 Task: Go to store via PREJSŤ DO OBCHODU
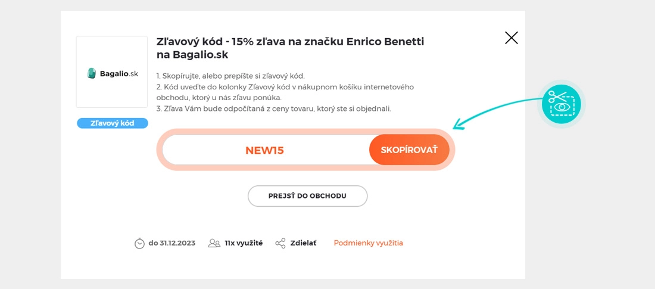tap(307, 195)
